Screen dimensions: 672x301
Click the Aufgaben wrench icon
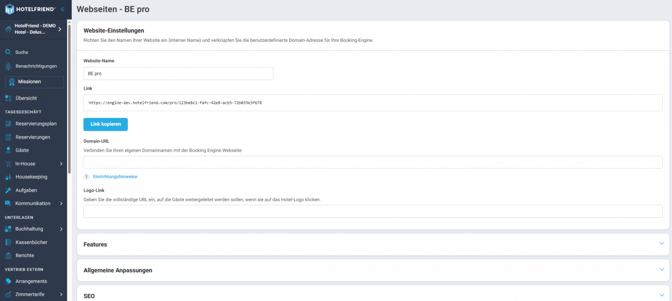8,190
